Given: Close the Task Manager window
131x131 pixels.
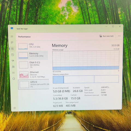Looking at the screenshot, I should (120, 26).
